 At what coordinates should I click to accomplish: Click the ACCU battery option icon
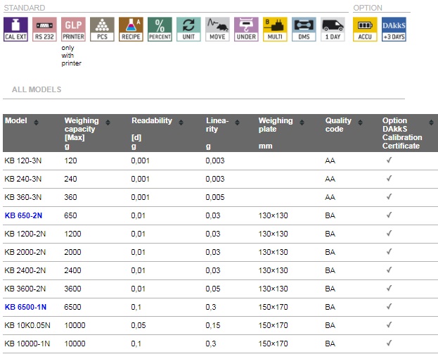coord(365,29)
